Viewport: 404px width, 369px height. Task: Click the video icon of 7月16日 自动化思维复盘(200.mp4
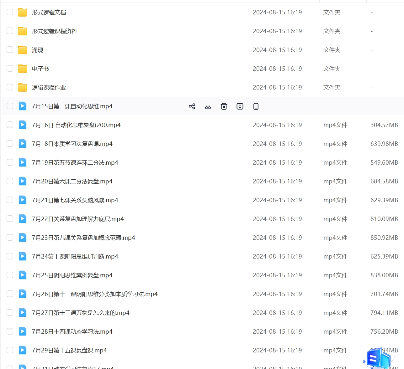pos(22,125)
